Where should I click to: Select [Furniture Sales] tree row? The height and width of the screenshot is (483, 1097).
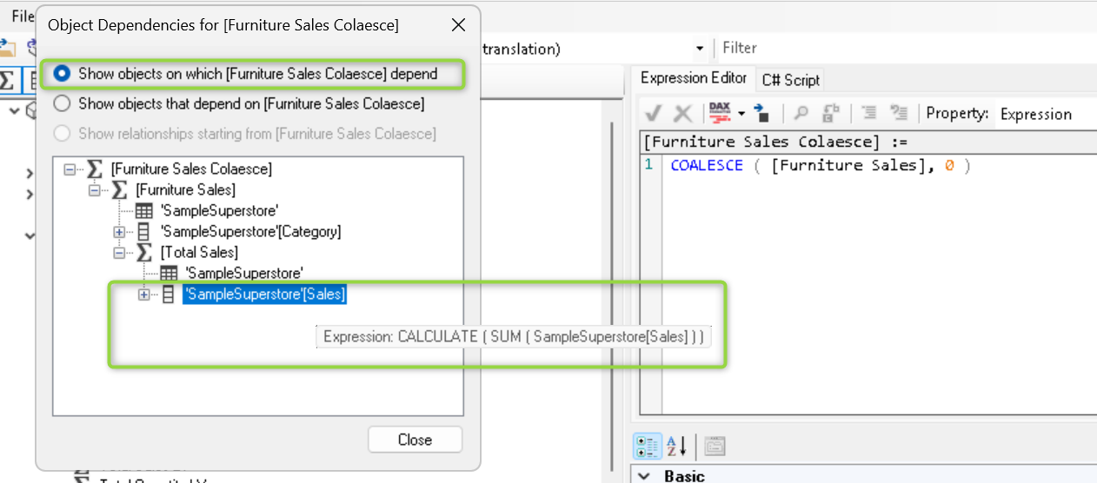[185, 189]
